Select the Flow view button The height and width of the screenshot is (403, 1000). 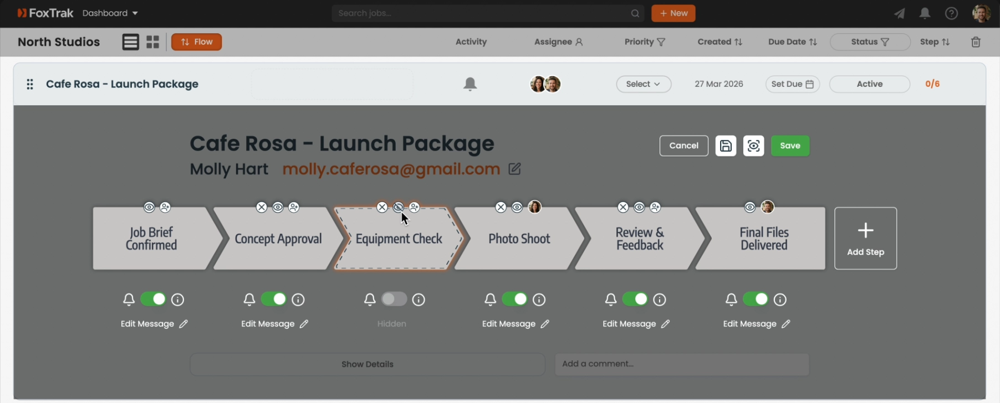coord(196,42)
